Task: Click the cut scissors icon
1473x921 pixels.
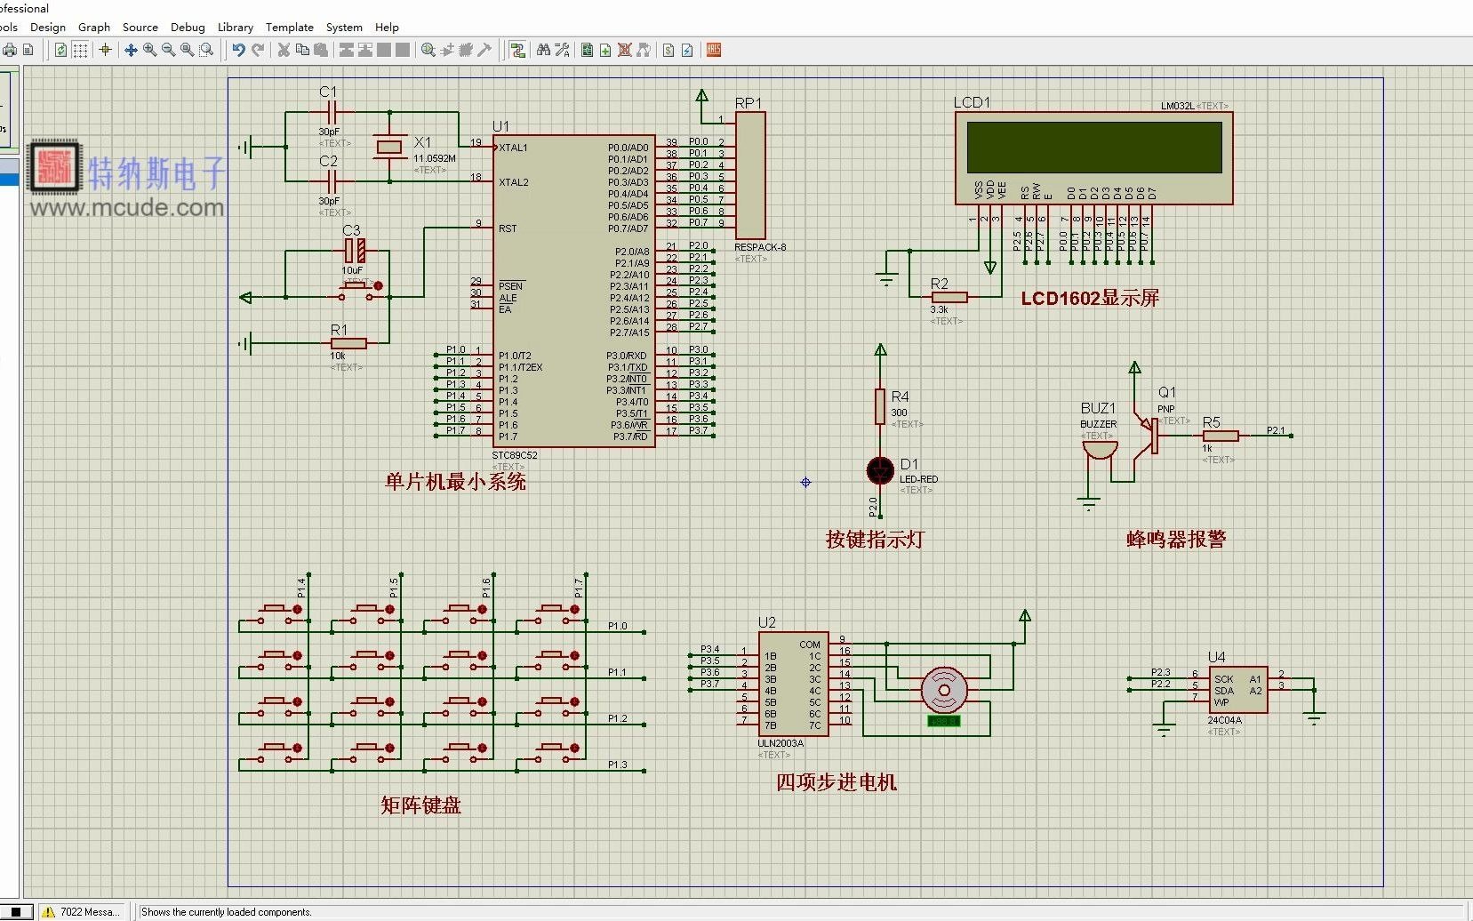Action: click(x=284, y=51)
